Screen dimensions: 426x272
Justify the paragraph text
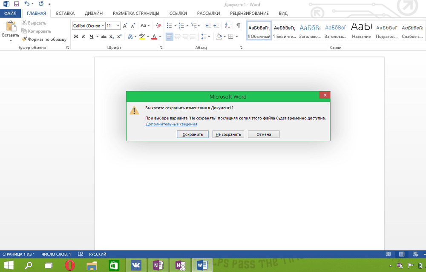193,36
